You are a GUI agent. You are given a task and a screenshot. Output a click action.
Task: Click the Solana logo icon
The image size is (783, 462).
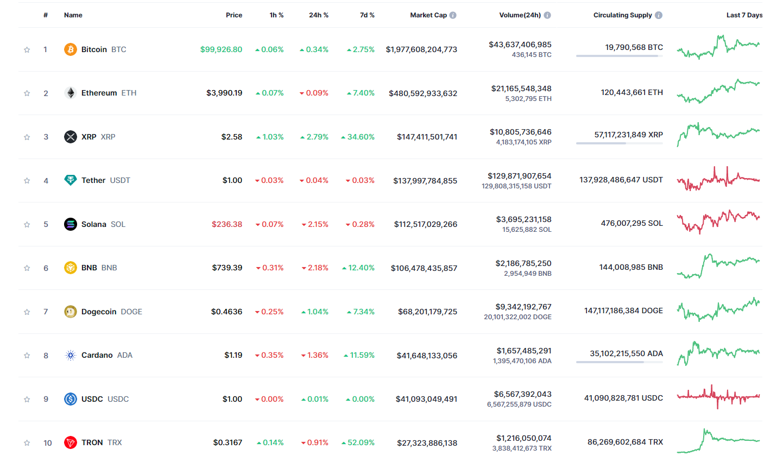(71, 224)
